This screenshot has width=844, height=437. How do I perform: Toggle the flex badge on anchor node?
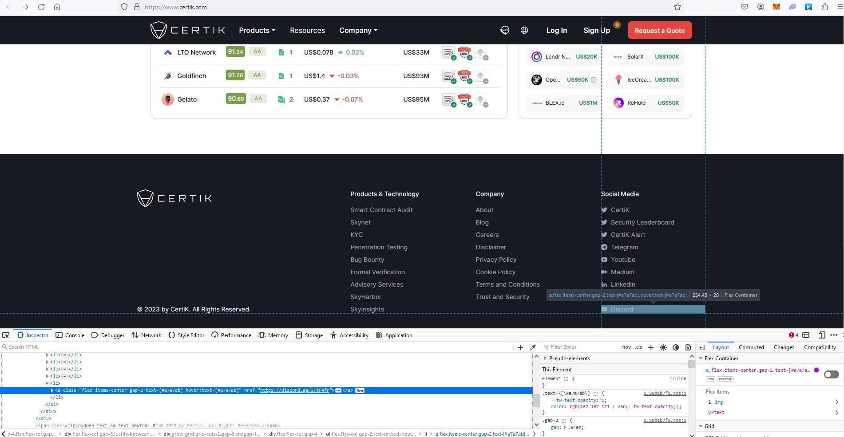point(360,390)
